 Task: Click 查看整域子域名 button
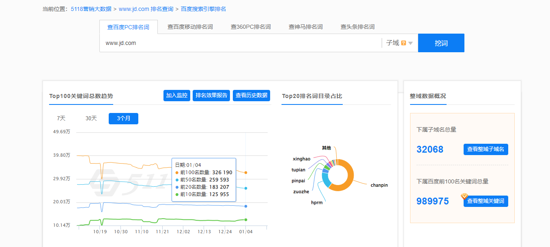pyautogui.click(x=486, y=149)
